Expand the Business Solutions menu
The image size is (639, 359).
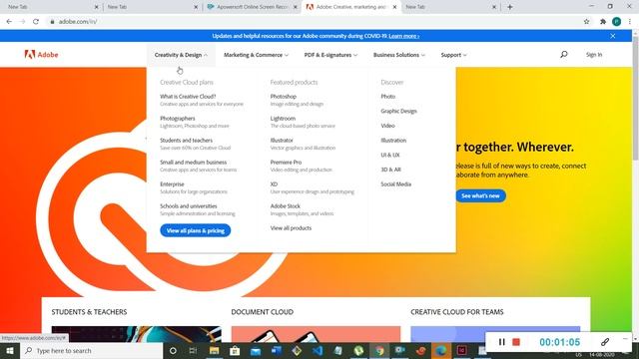tap(399, 55)
